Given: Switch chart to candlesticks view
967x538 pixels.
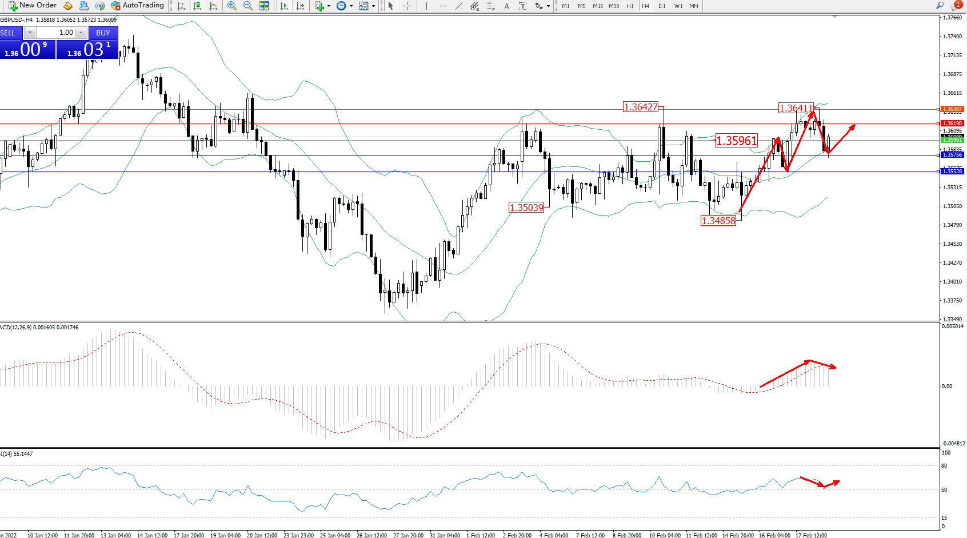Looking at the screenshot, I should [197, 6].
